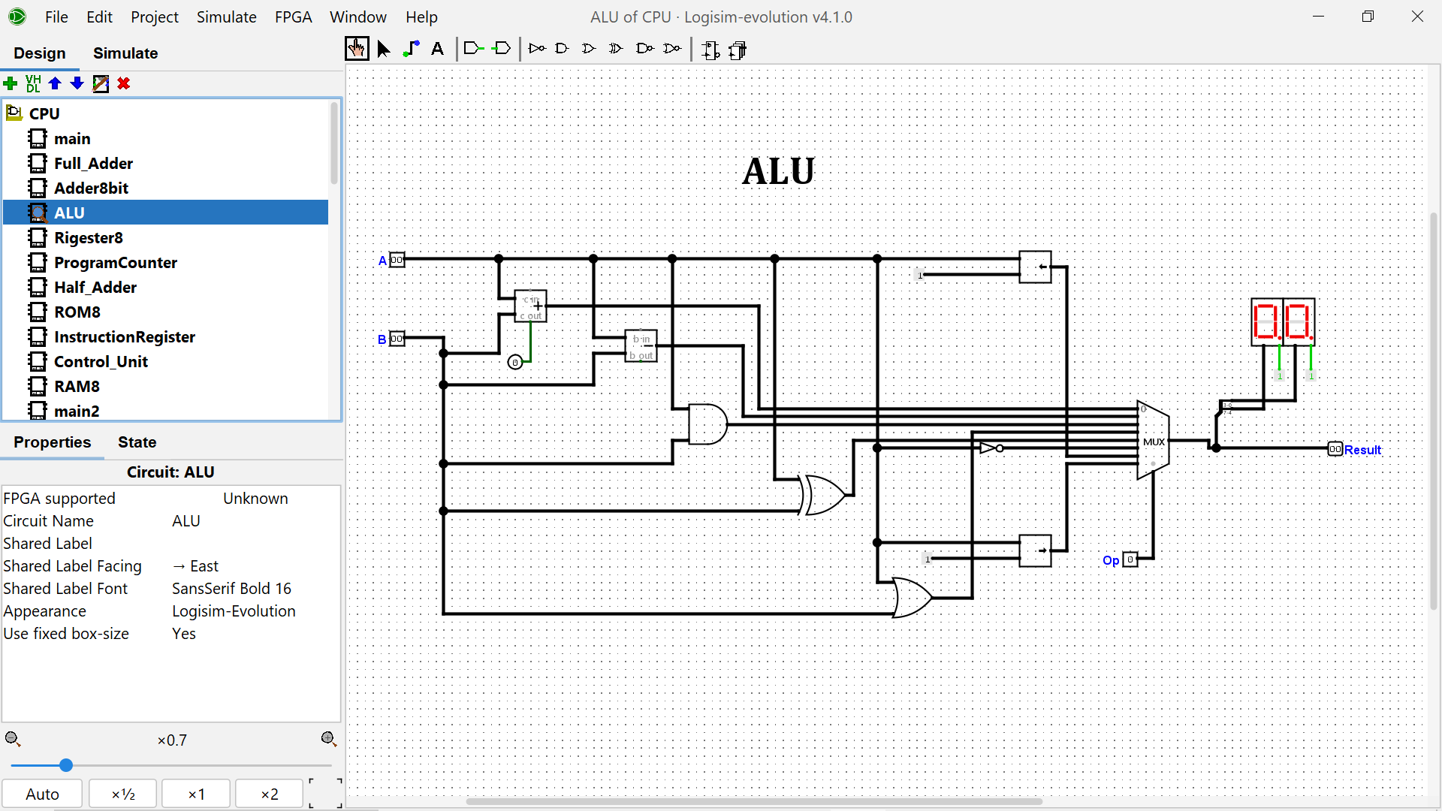Click the zoom in magnifier icon
The height and width of the screenshot is (811, 1442).
pyautogui.click(x=329, y=740)
